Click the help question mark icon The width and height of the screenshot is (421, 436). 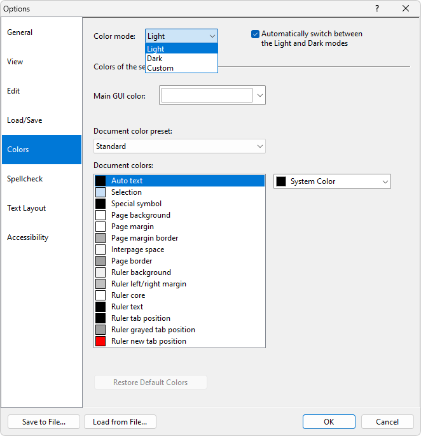tap(377, 9)
